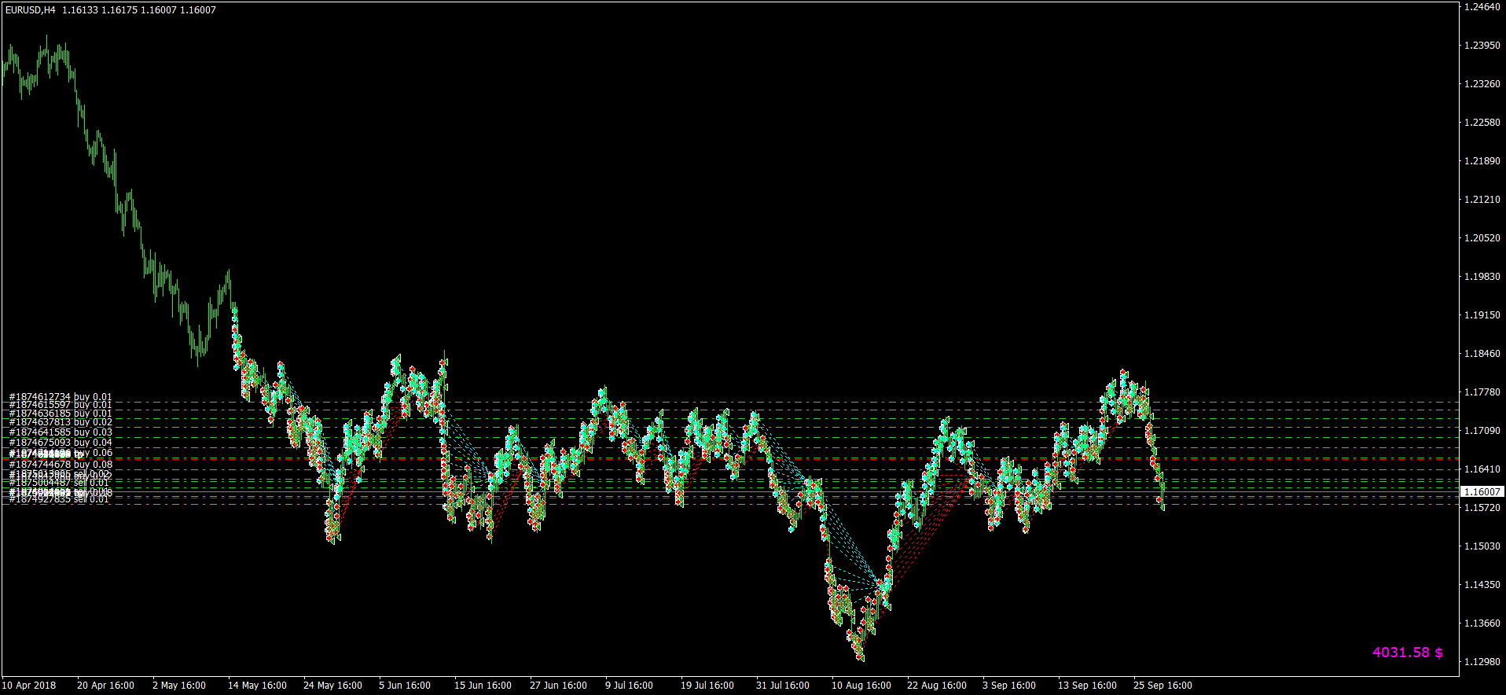Screen dimensions: 1506x695
Task: Select order #1874927835 sell 0.01 label
Action: (59, 499)
